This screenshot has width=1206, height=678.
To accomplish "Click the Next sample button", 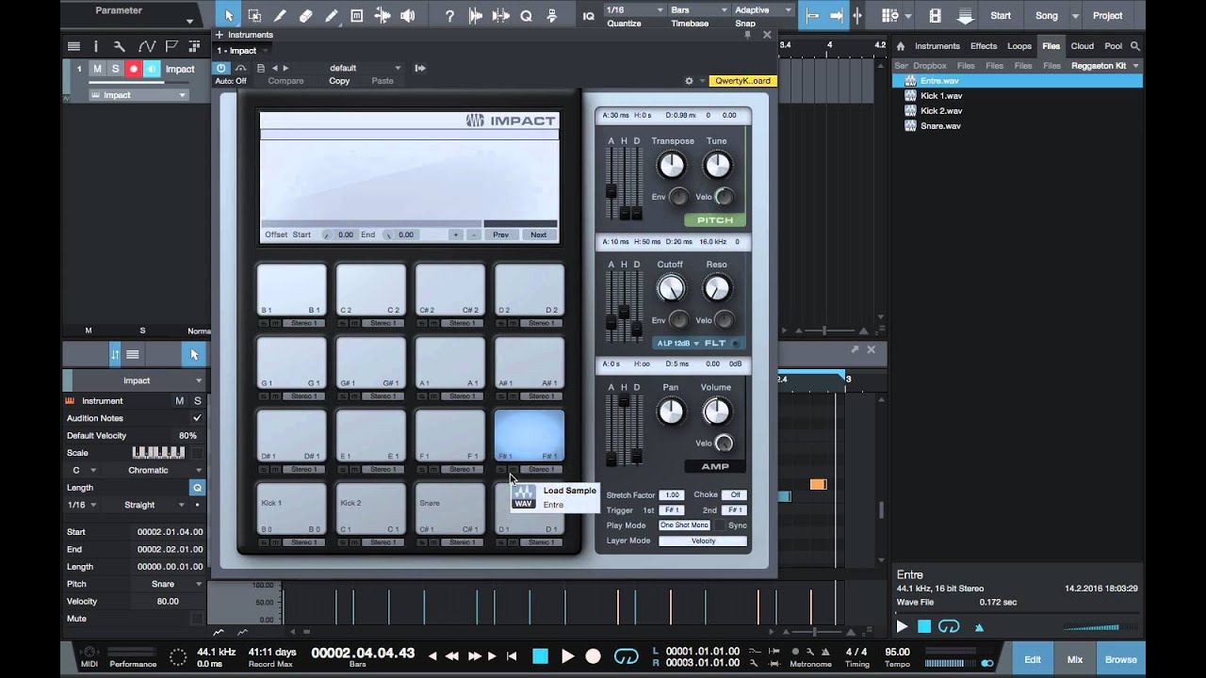I will click(x=538, y=234).
